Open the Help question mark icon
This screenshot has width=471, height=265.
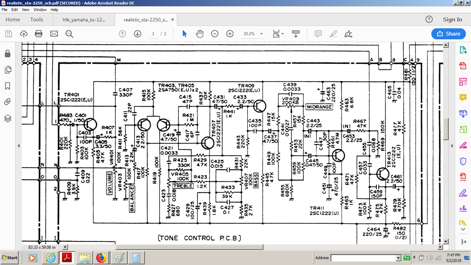[429, 19]
